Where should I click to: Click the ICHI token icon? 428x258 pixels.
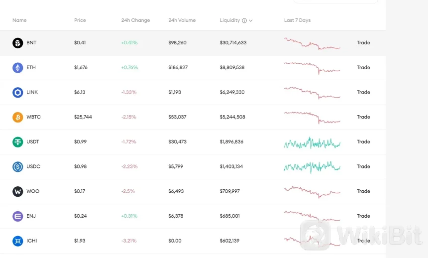click(18, 241)
